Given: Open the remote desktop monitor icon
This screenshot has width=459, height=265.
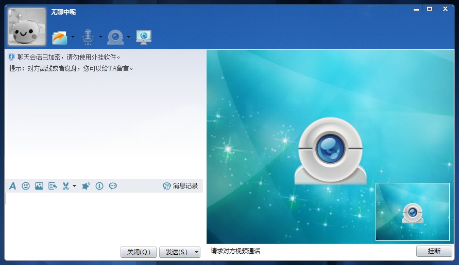Looking at the screenshot, I should 144,37.
